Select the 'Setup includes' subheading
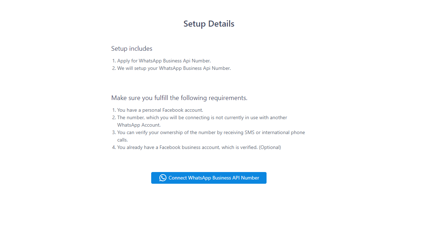Image resolution: width=422 pixels, height=249 pixels. click(x=132, y=49)
